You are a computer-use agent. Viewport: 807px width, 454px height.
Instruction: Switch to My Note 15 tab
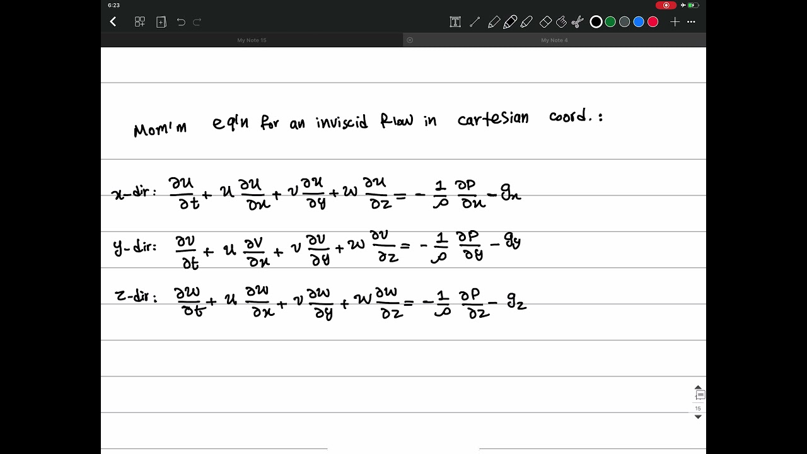point(252,40)
